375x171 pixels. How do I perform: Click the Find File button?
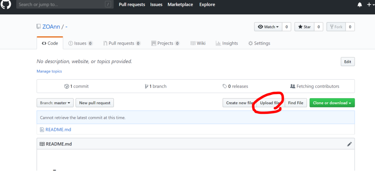point(295,103)
